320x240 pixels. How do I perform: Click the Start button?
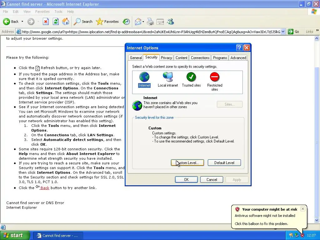(14, 236)
